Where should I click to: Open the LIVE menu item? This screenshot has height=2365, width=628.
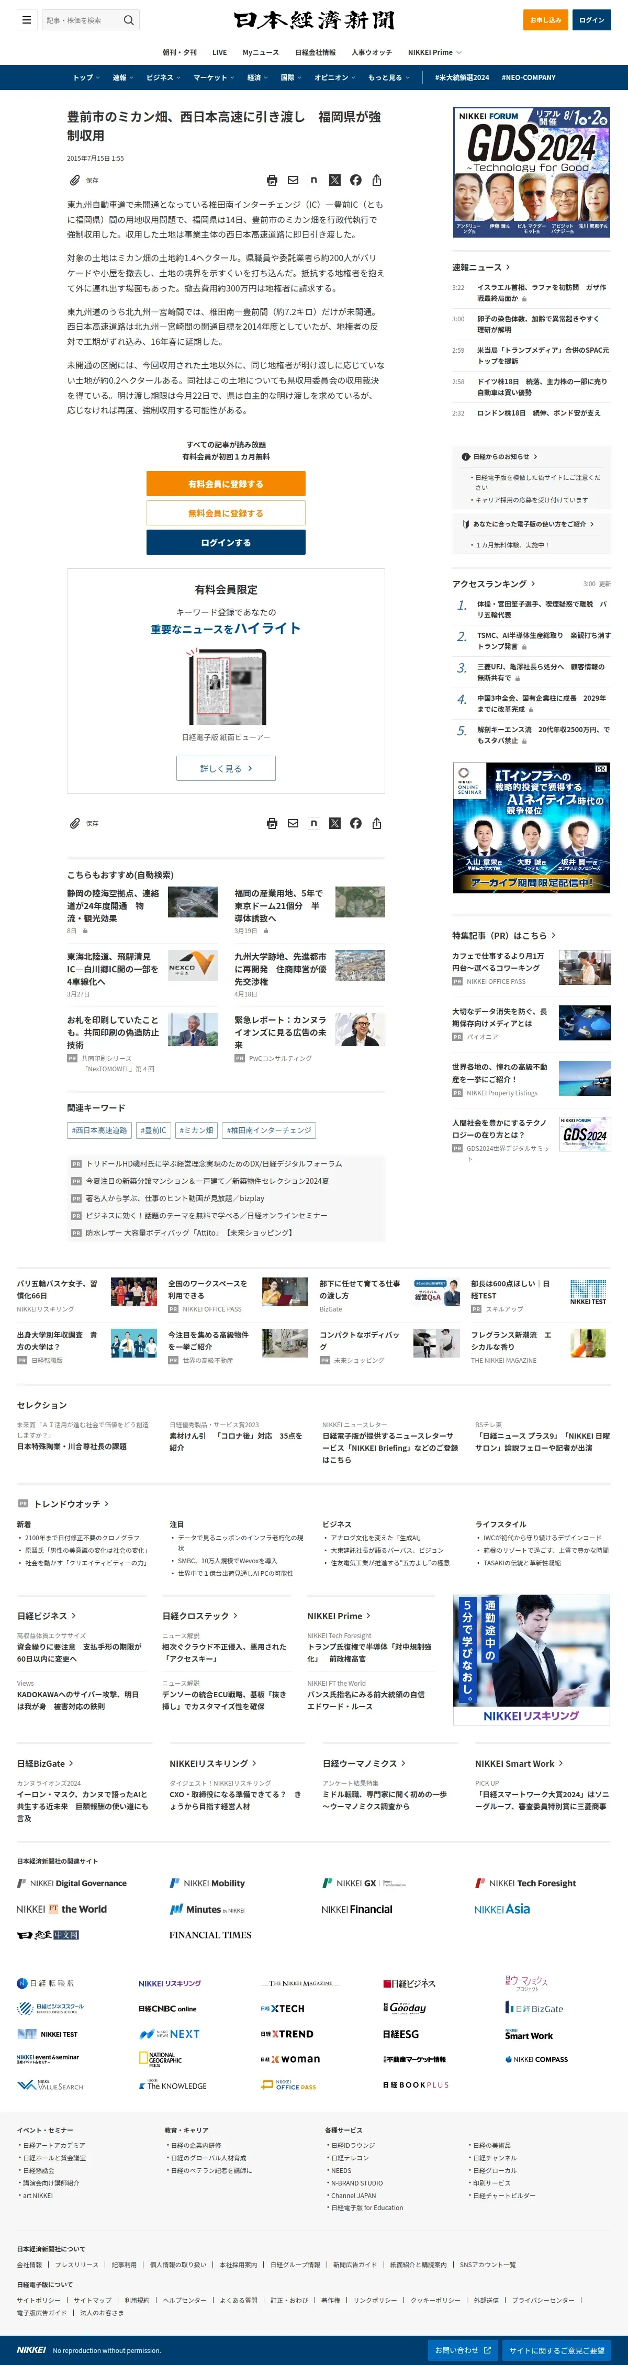[219, 52]
